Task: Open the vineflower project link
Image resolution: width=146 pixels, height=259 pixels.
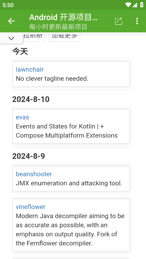Action: 31,207
